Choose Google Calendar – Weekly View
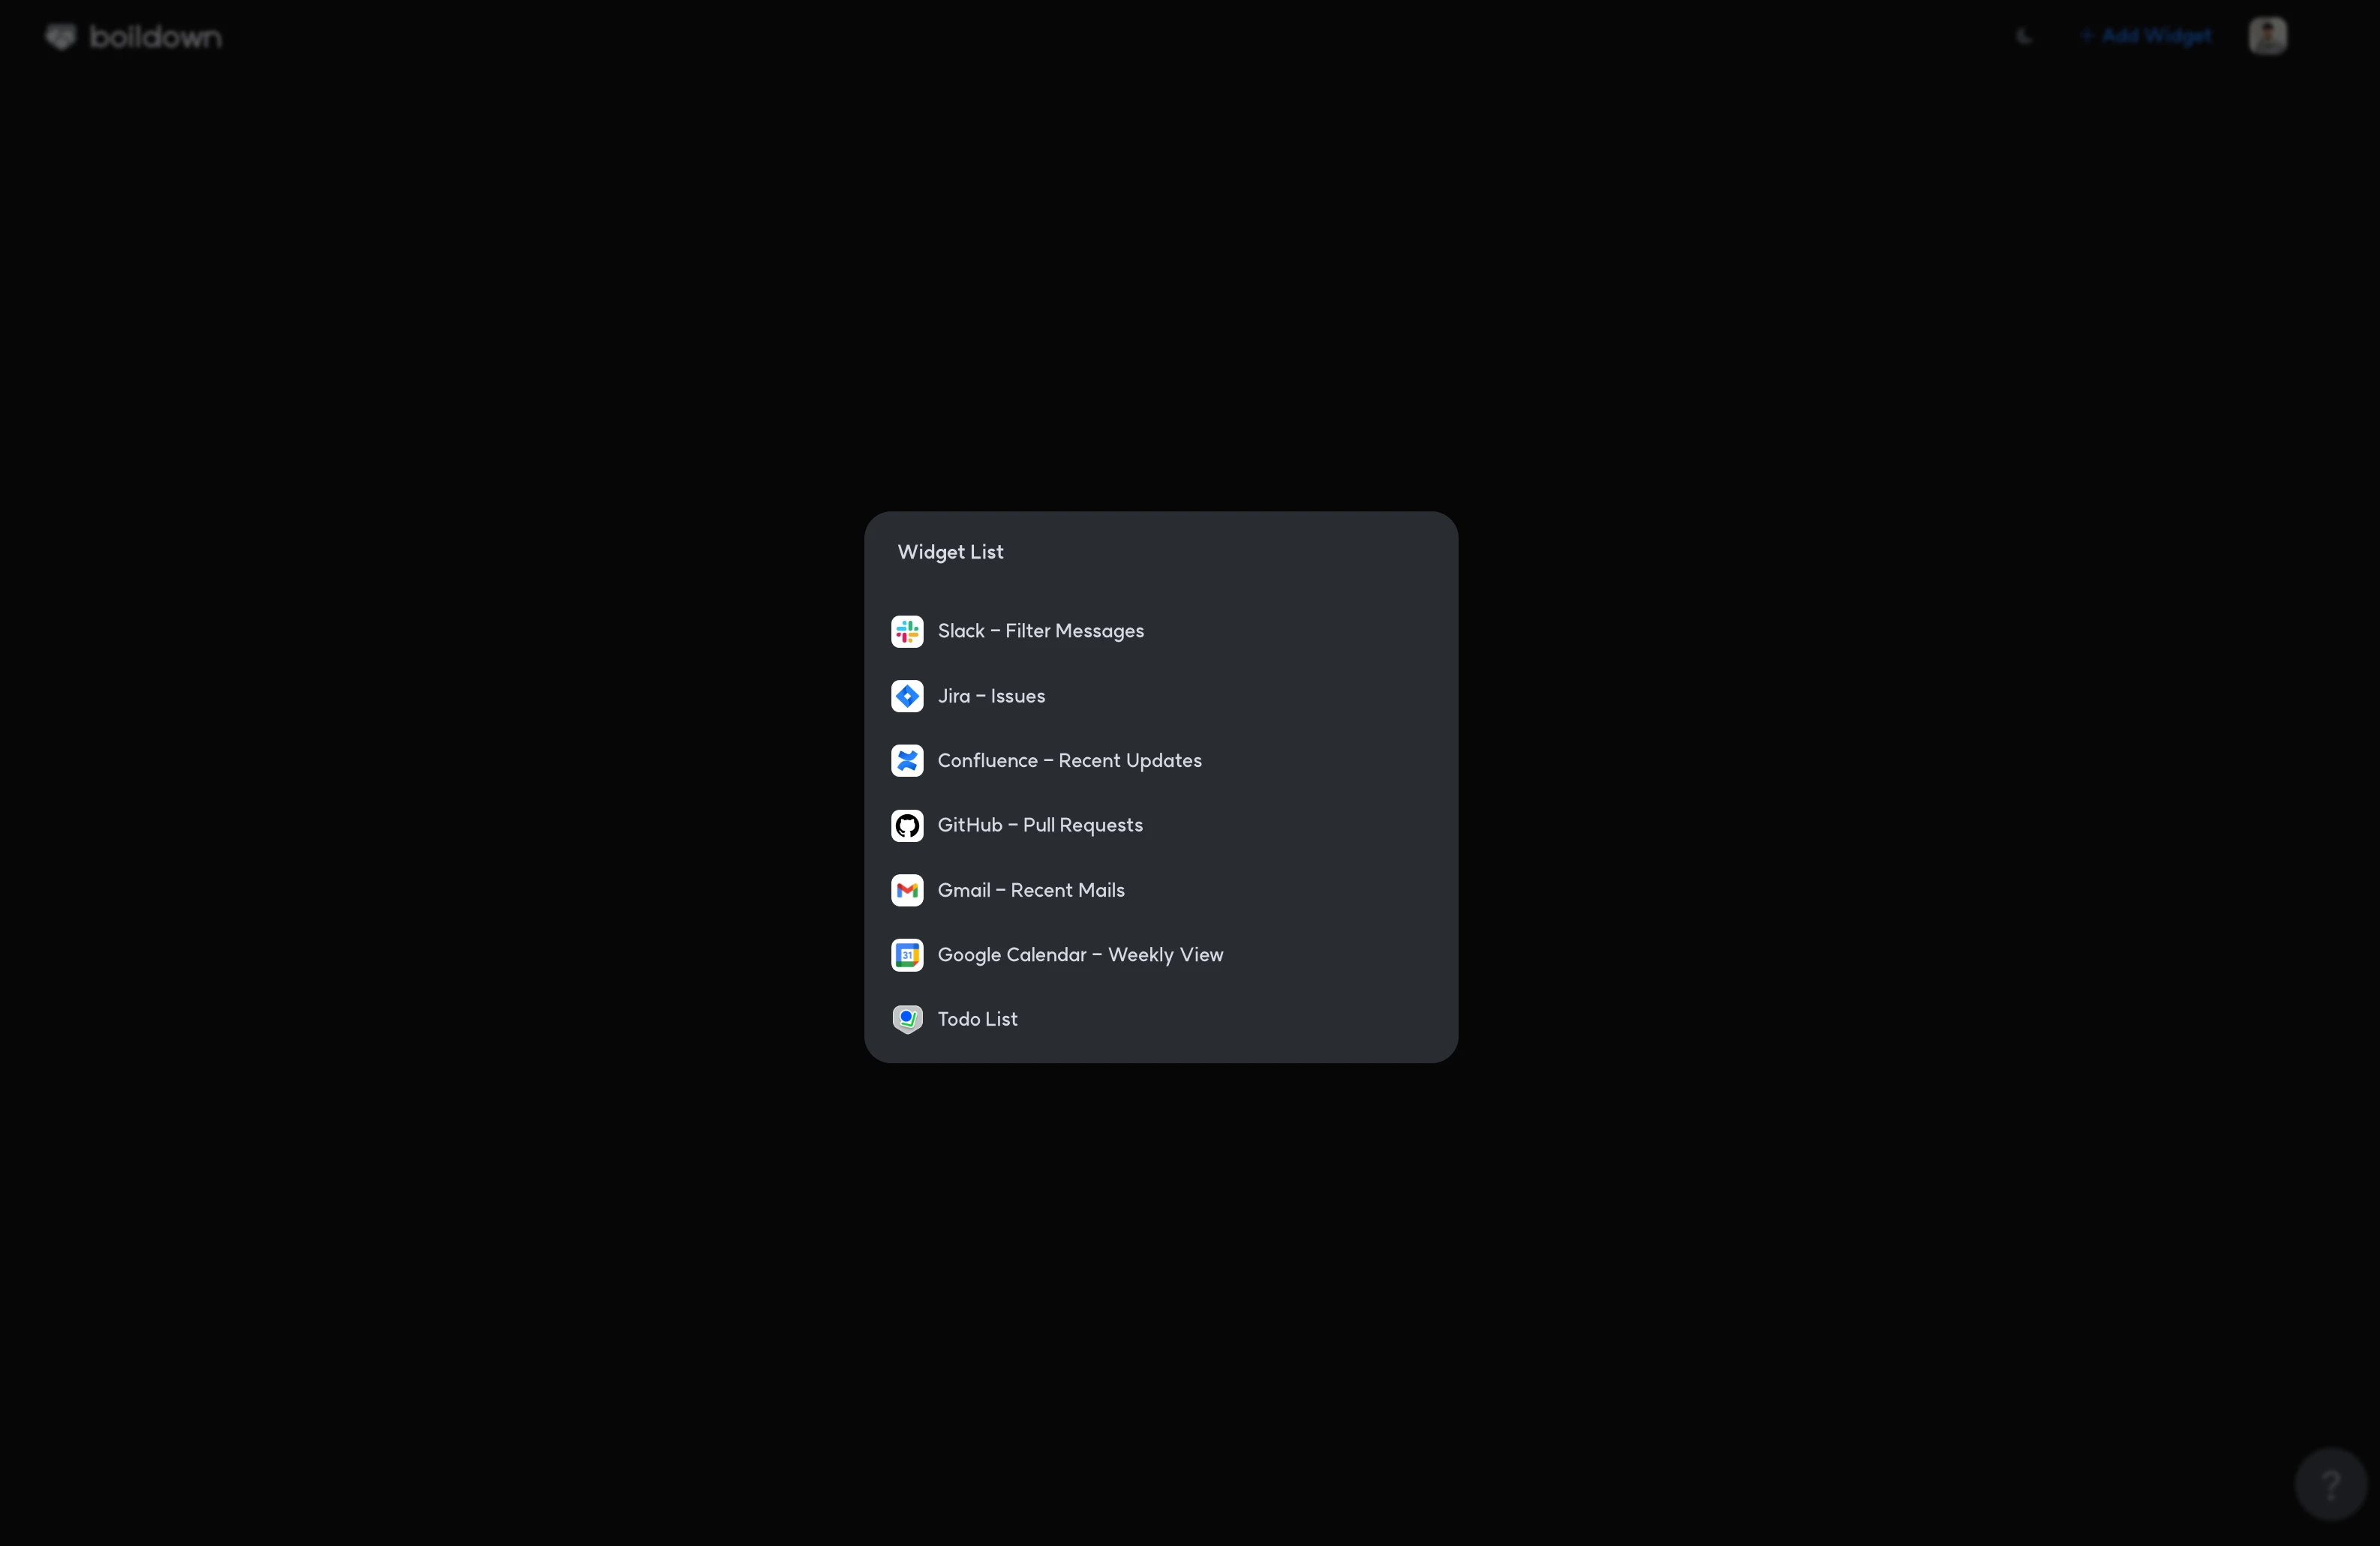Viewport: 2380px width, 1546px height. (x=1080, y=955)
